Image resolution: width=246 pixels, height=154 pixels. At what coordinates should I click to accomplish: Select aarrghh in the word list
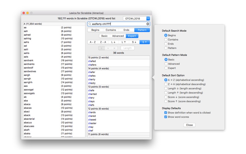click(x=28, y=82)
